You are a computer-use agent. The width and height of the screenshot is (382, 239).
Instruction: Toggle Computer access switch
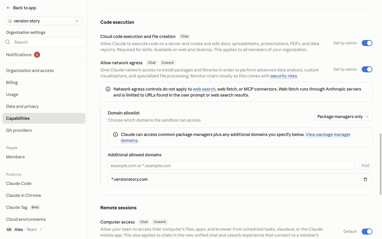point(367,232)
